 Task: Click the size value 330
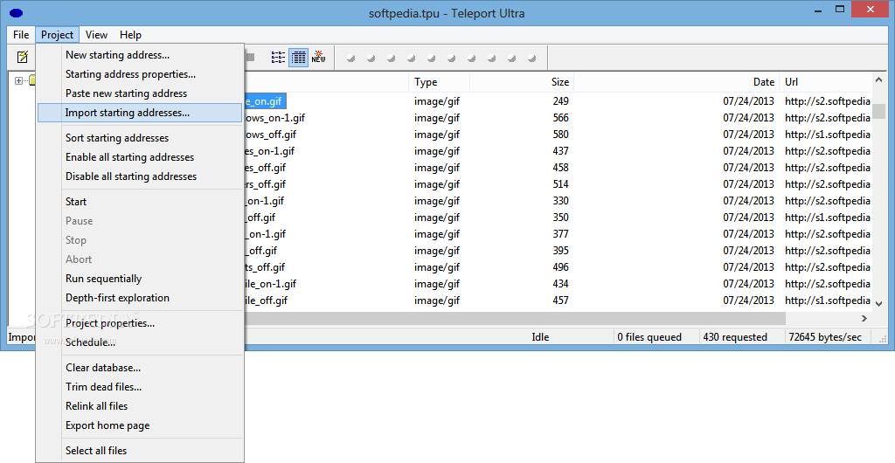(x=560, y=201)
